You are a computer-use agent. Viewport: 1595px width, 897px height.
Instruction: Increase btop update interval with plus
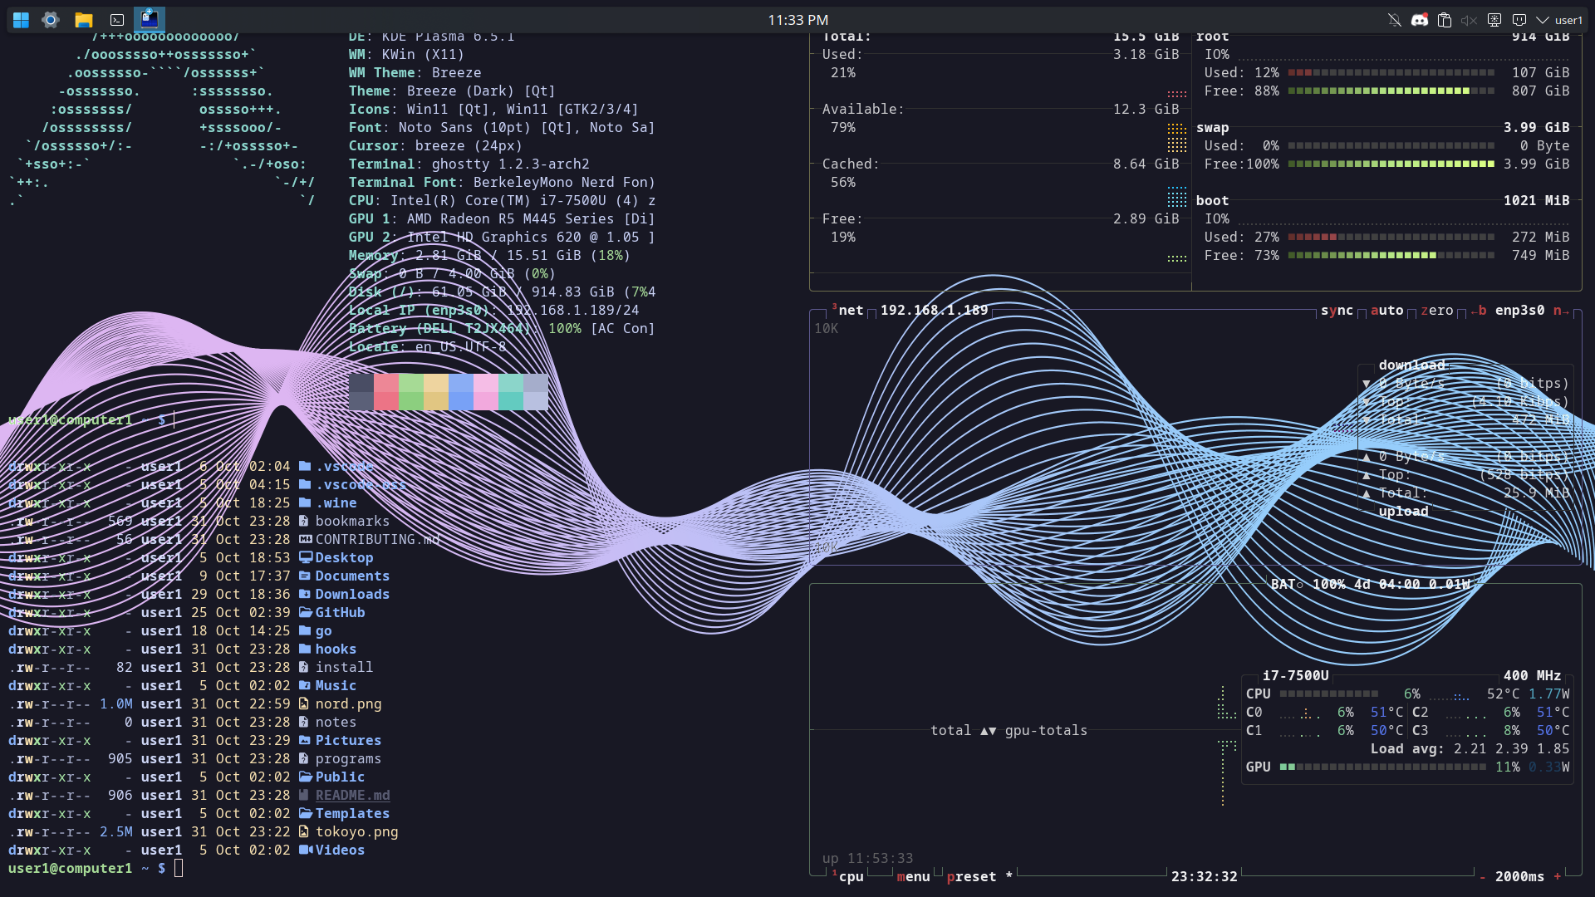click(1558, 876)
